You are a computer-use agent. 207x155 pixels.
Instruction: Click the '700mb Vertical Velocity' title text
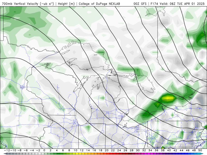click(x=20, y=4)
